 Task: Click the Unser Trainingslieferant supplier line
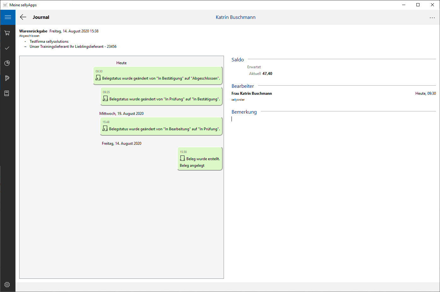(73, 47)
